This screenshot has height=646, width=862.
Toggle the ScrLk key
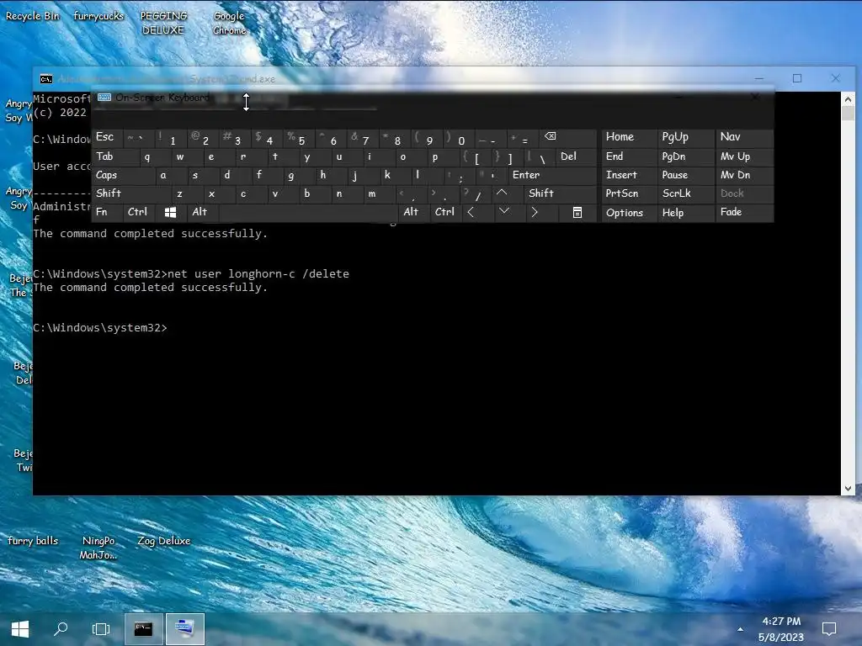[685, 193]
